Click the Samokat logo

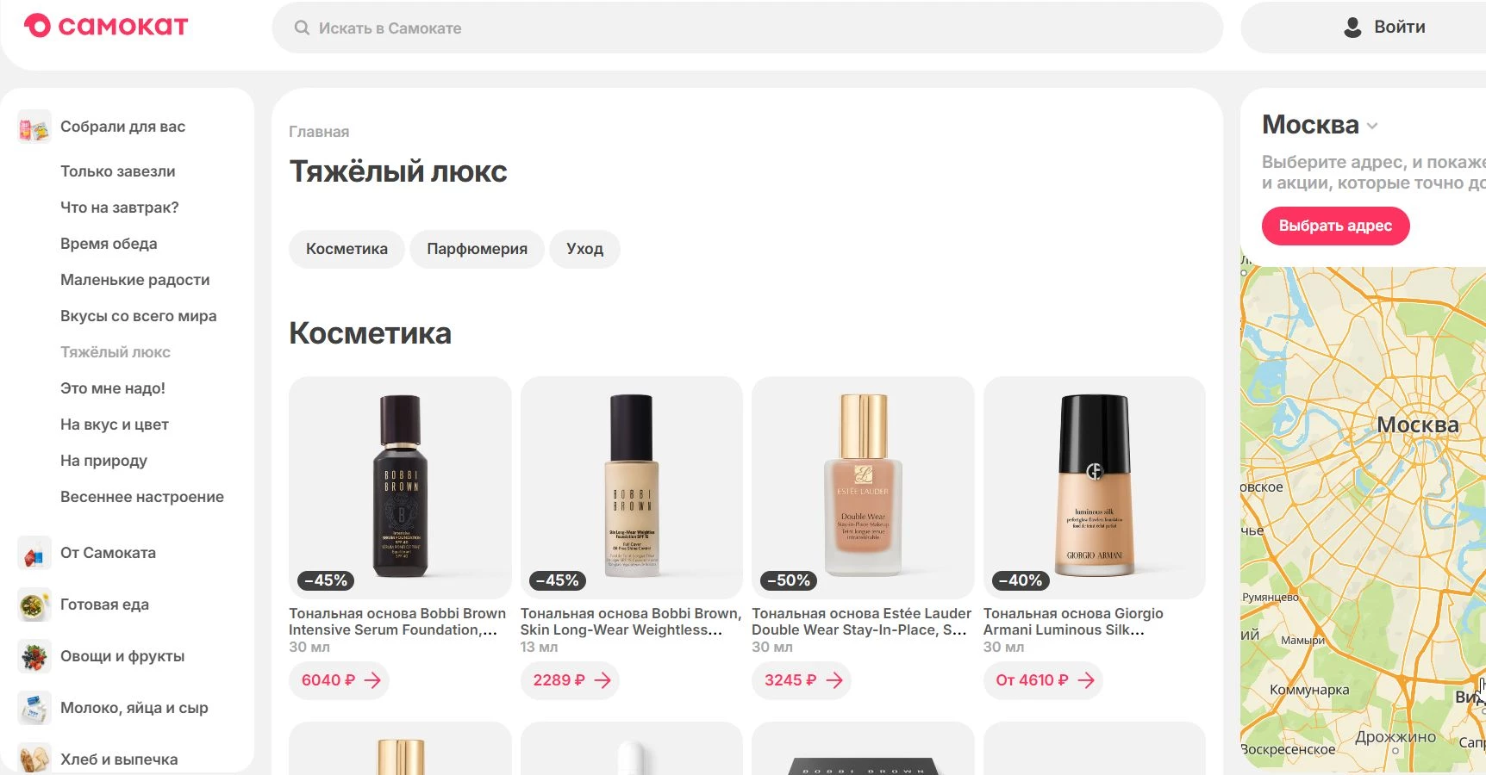click(106, 26)
